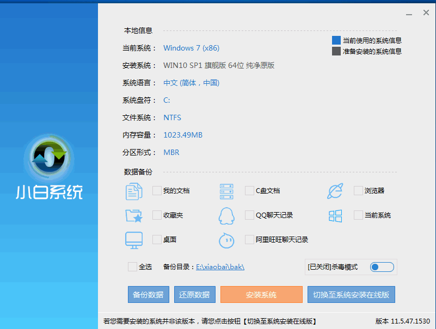Click the 1023.49MB memory value
Image resolution: width=436 pixels, height=329 pixels.
(183, 135)
